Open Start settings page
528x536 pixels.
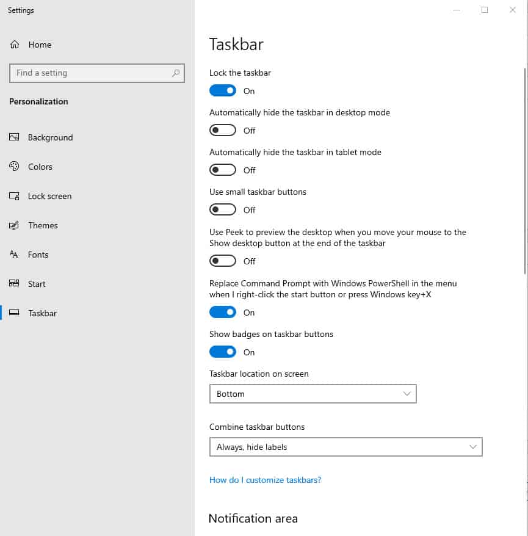point(37,284)
